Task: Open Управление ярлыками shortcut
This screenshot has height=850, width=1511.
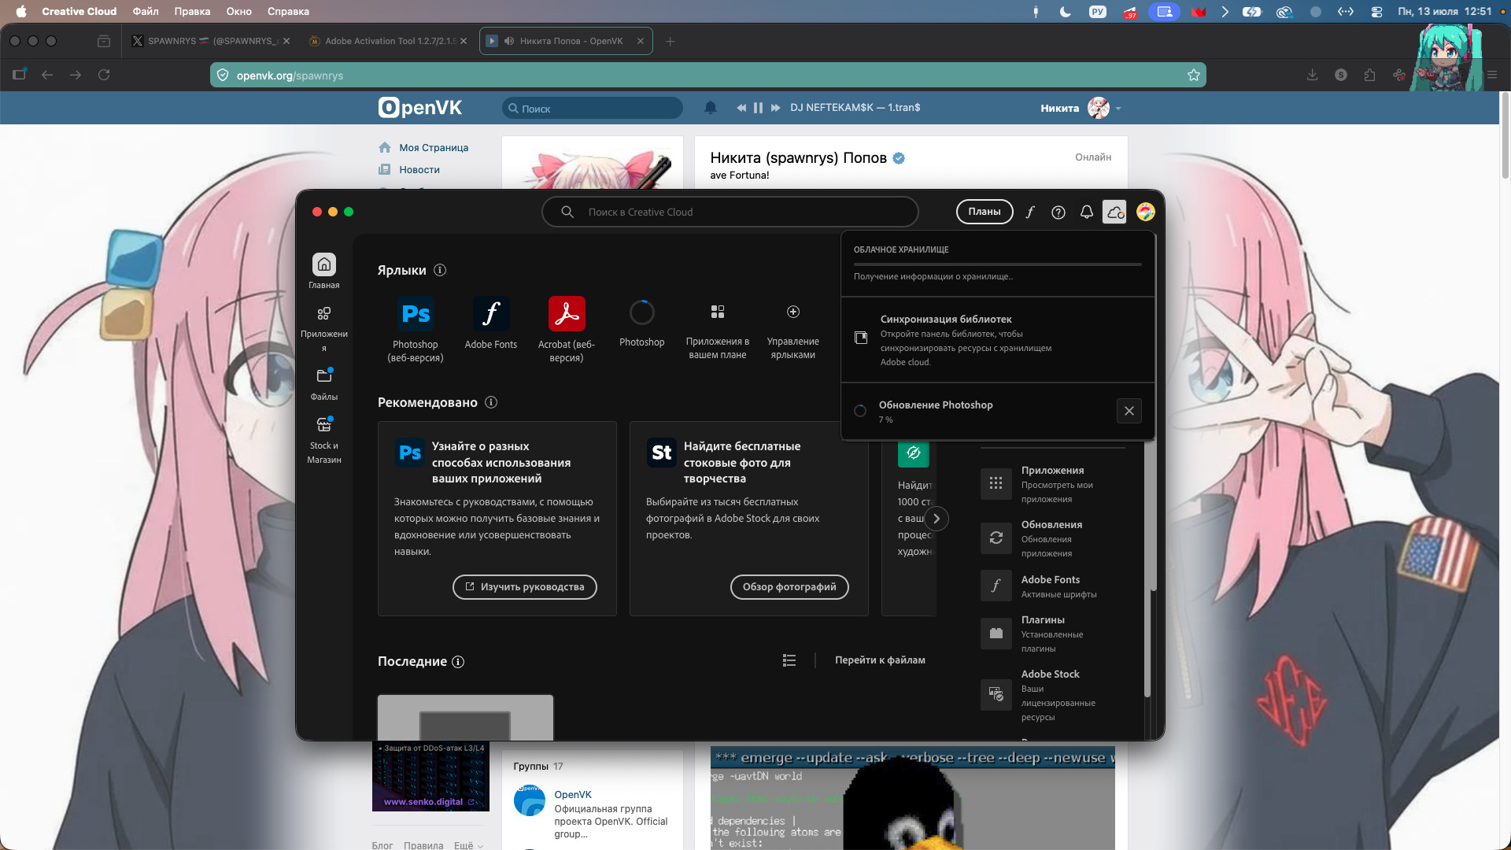Action: [793, 331]
